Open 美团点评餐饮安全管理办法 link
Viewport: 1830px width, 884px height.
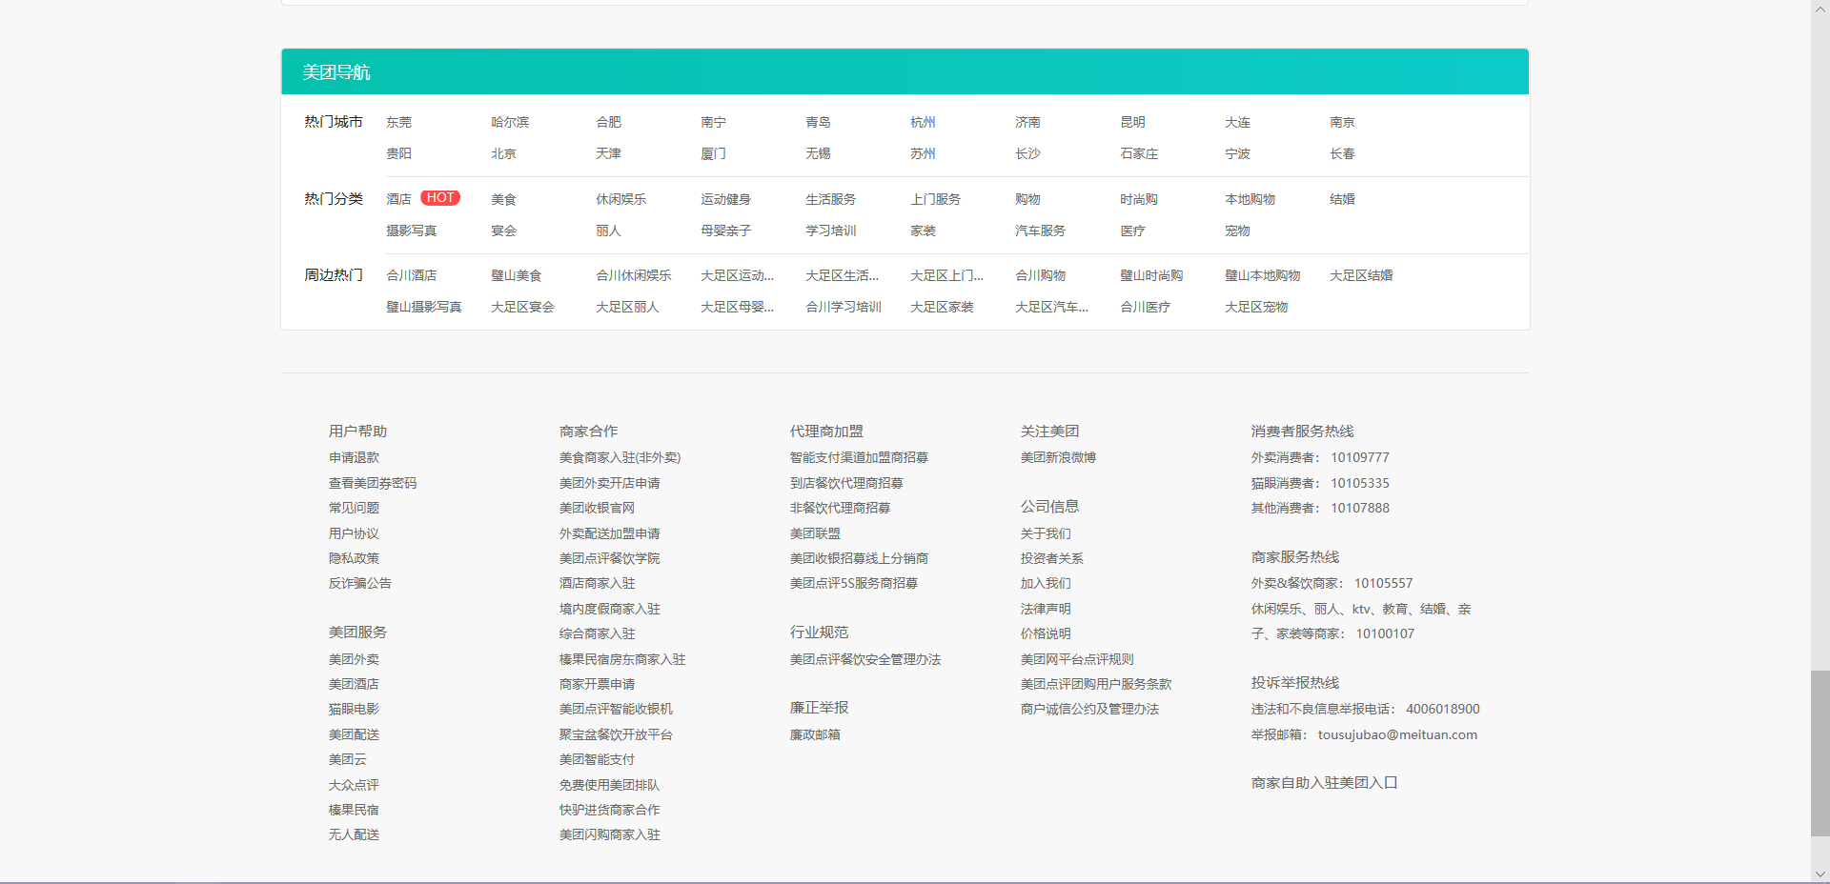pos(864,660)
